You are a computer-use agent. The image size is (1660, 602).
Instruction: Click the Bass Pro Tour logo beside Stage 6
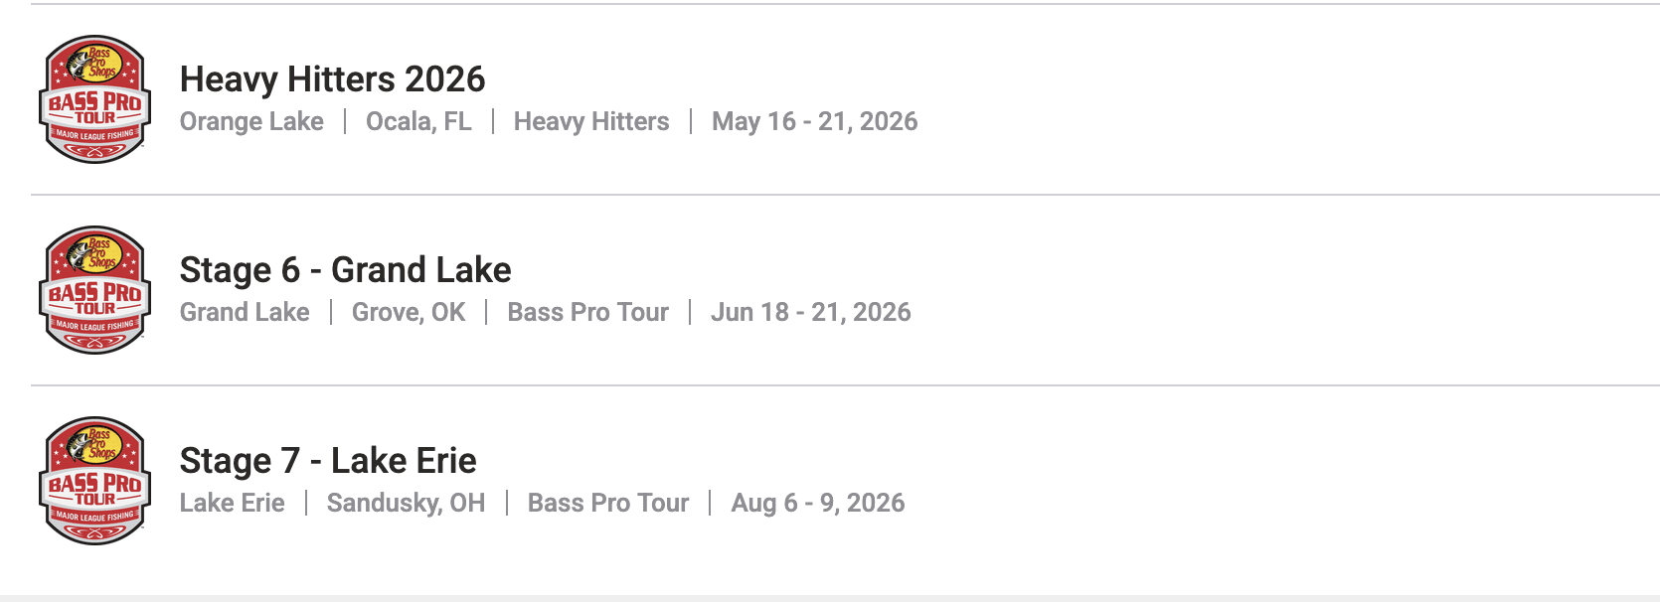(95, 290)
